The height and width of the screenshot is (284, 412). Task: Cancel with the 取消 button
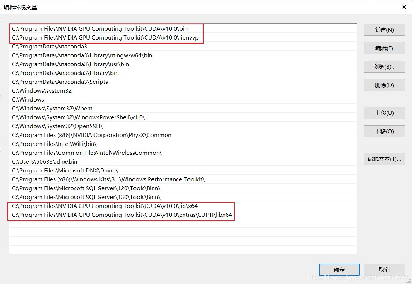384,270
